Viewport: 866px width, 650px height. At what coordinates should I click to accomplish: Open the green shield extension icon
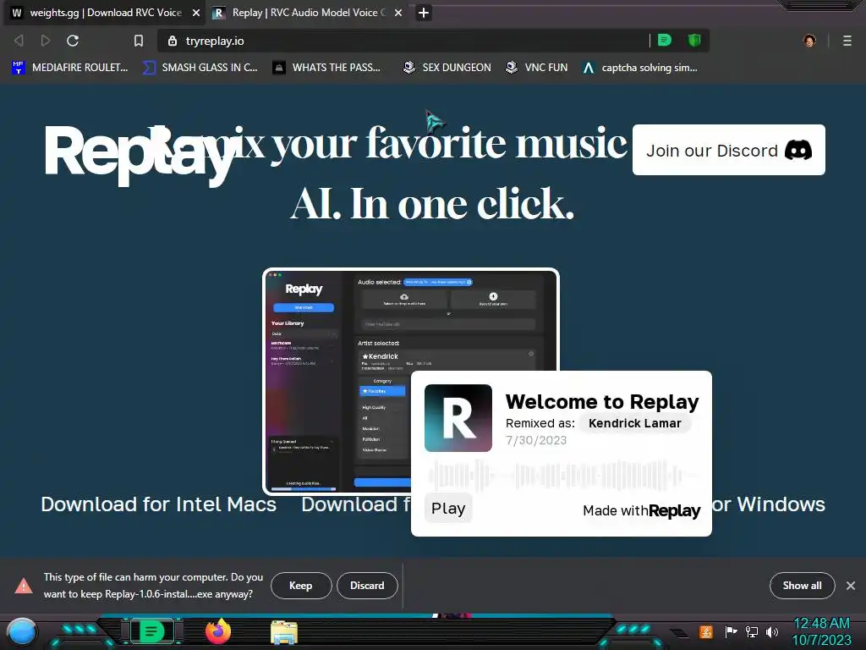point(694,41)
